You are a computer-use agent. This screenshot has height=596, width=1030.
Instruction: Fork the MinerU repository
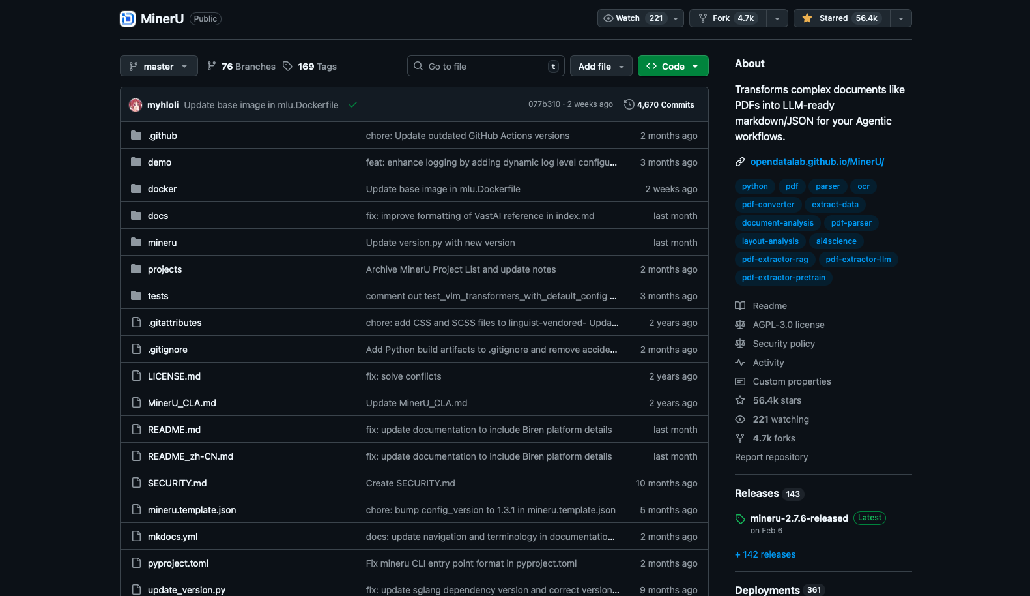click(728, 18)
